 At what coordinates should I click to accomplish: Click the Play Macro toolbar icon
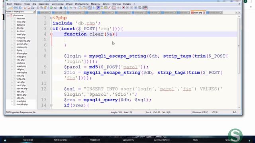pos(132,8)
